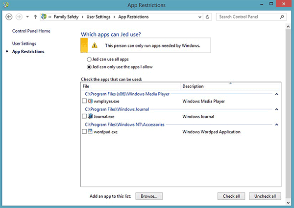Image resolution: width=294 pixels, height=208 pixels.
Task: Click the Journal.exe file icon
Action: (x=91, y=117)
